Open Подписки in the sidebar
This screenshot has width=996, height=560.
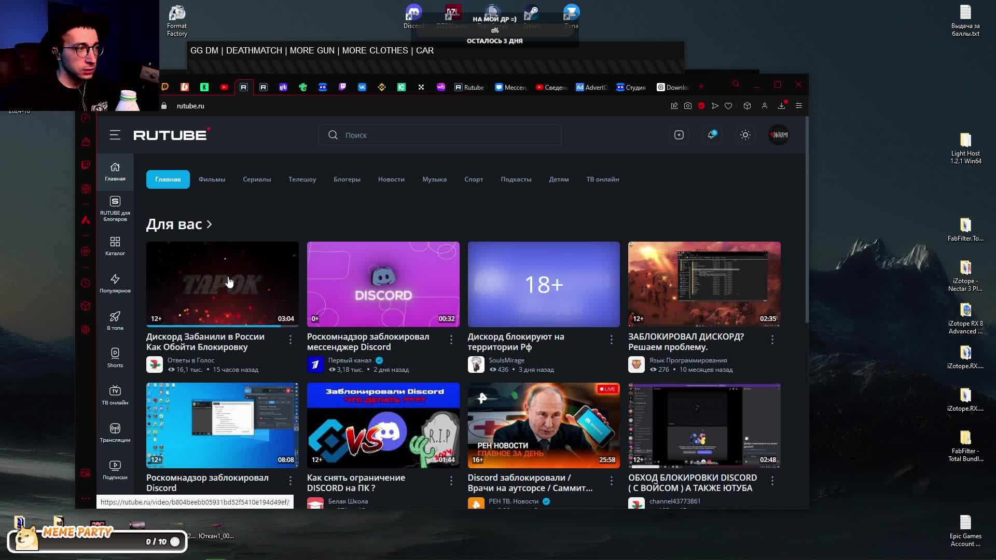click(x=115, y=470)
